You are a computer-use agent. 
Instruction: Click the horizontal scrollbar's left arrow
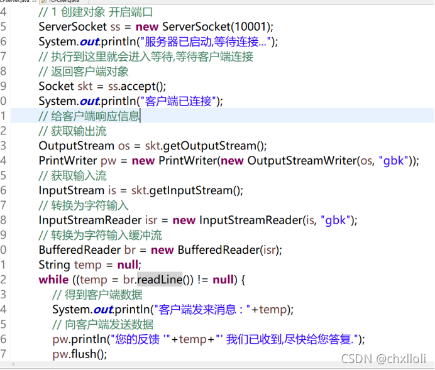click(13, 365)
